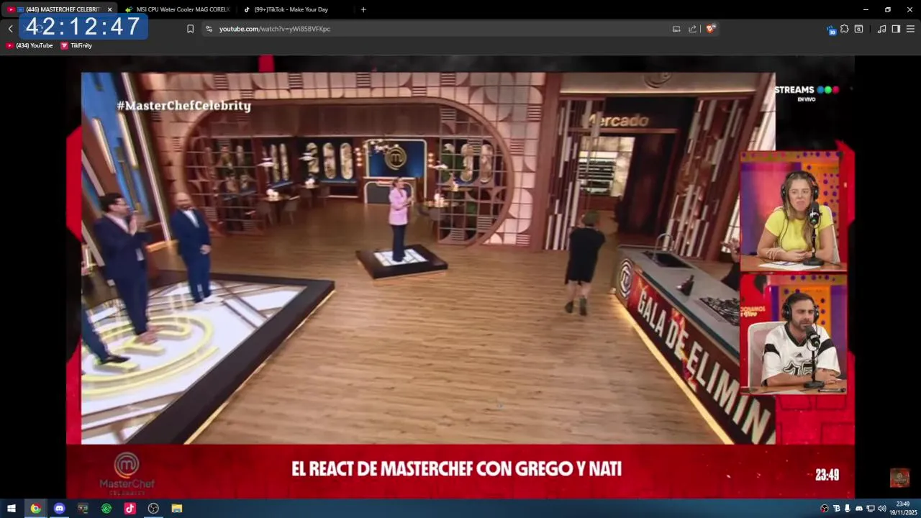Click the microphone tray icon
The width and height of the screenshot is (921, 518).
(848, 509)
